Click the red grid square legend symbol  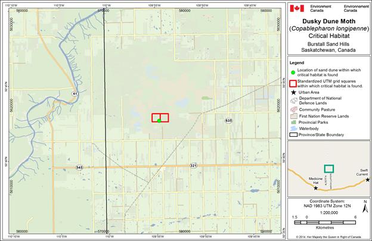pyautogui.click(x=293, y=83)
